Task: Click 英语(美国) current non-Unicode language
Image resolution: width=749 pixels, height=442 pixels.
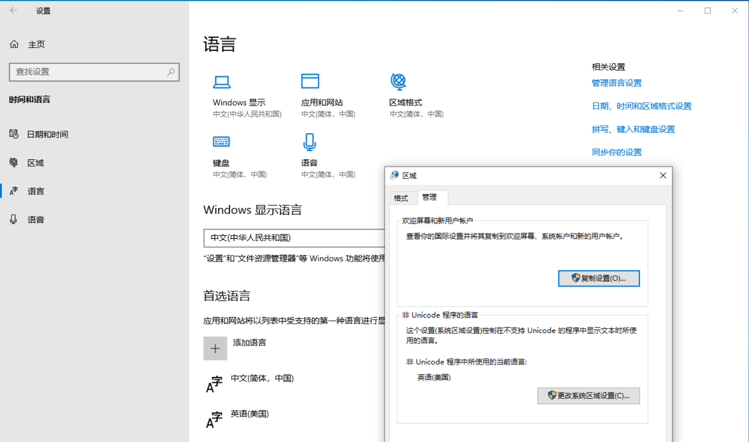Action: (x=434, y=377)
